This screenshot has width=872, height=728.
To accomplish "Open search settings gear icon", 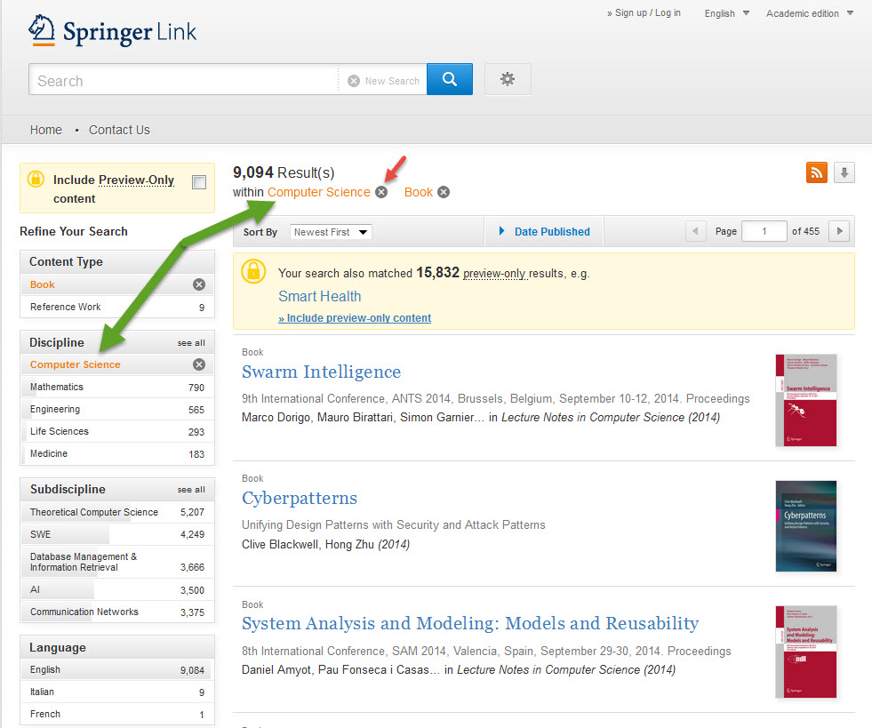I will pyautogui.click(x=508, y=79).
